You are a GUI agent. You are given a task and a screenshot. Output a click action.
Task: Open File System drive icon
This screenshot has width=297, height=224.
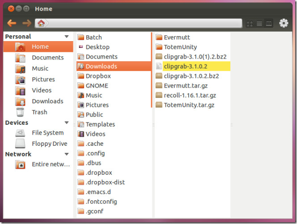click(20, 133)
